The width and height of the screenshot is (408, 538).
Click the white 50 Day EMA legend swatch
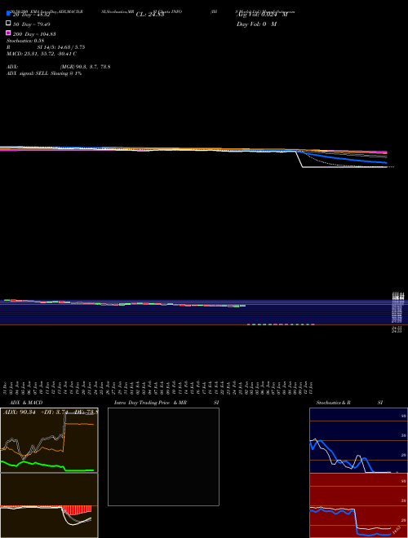pos(8,24)
